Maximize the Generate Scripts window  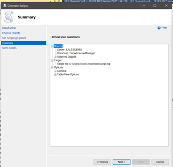(x=155, y=6)
